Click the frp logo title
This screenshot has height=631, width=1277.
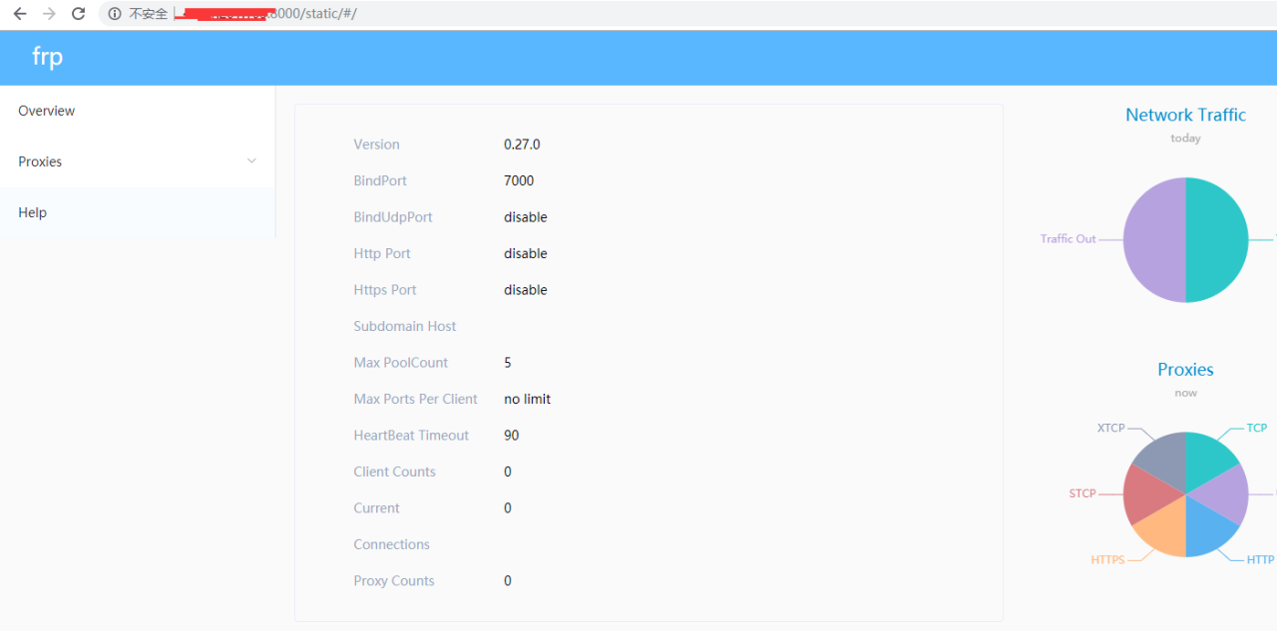47,57
